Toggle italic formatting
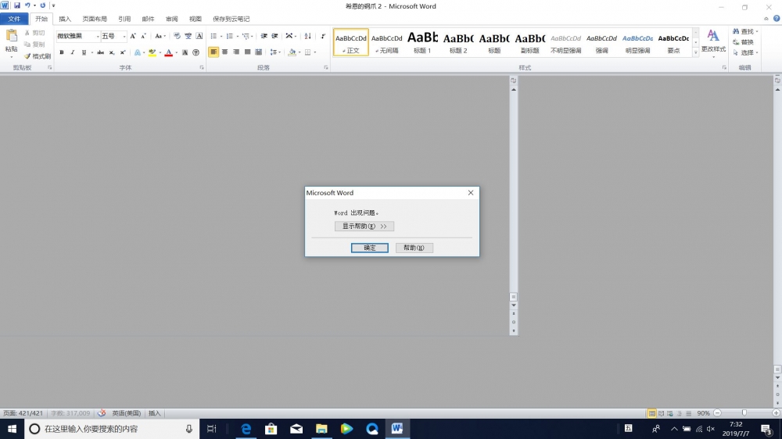Image resolution: width=782 pixels, height=439 pixels. click(x=73, y=52)
